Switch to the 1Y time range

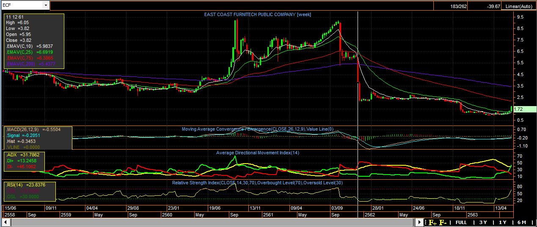click(502, 222)
